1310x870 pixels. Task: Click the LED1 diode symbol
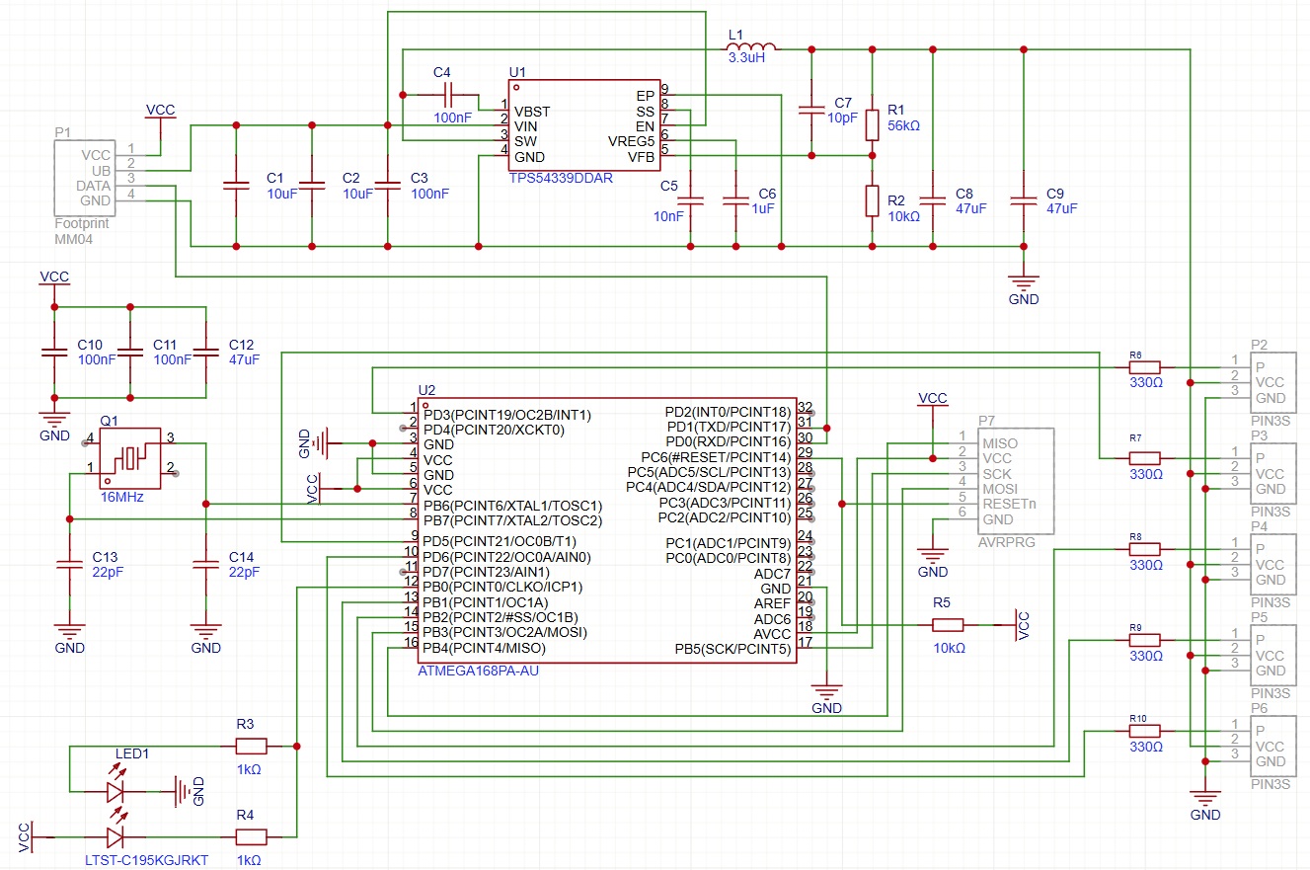tap(116, 790)
